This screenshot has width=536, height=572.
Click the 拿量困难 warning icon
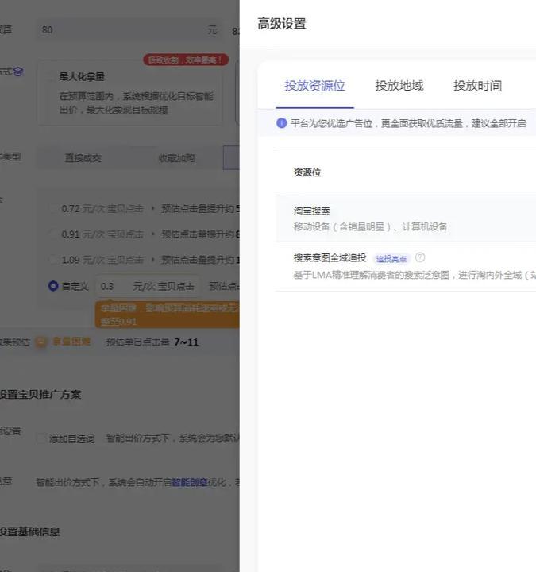pos(41,342)
